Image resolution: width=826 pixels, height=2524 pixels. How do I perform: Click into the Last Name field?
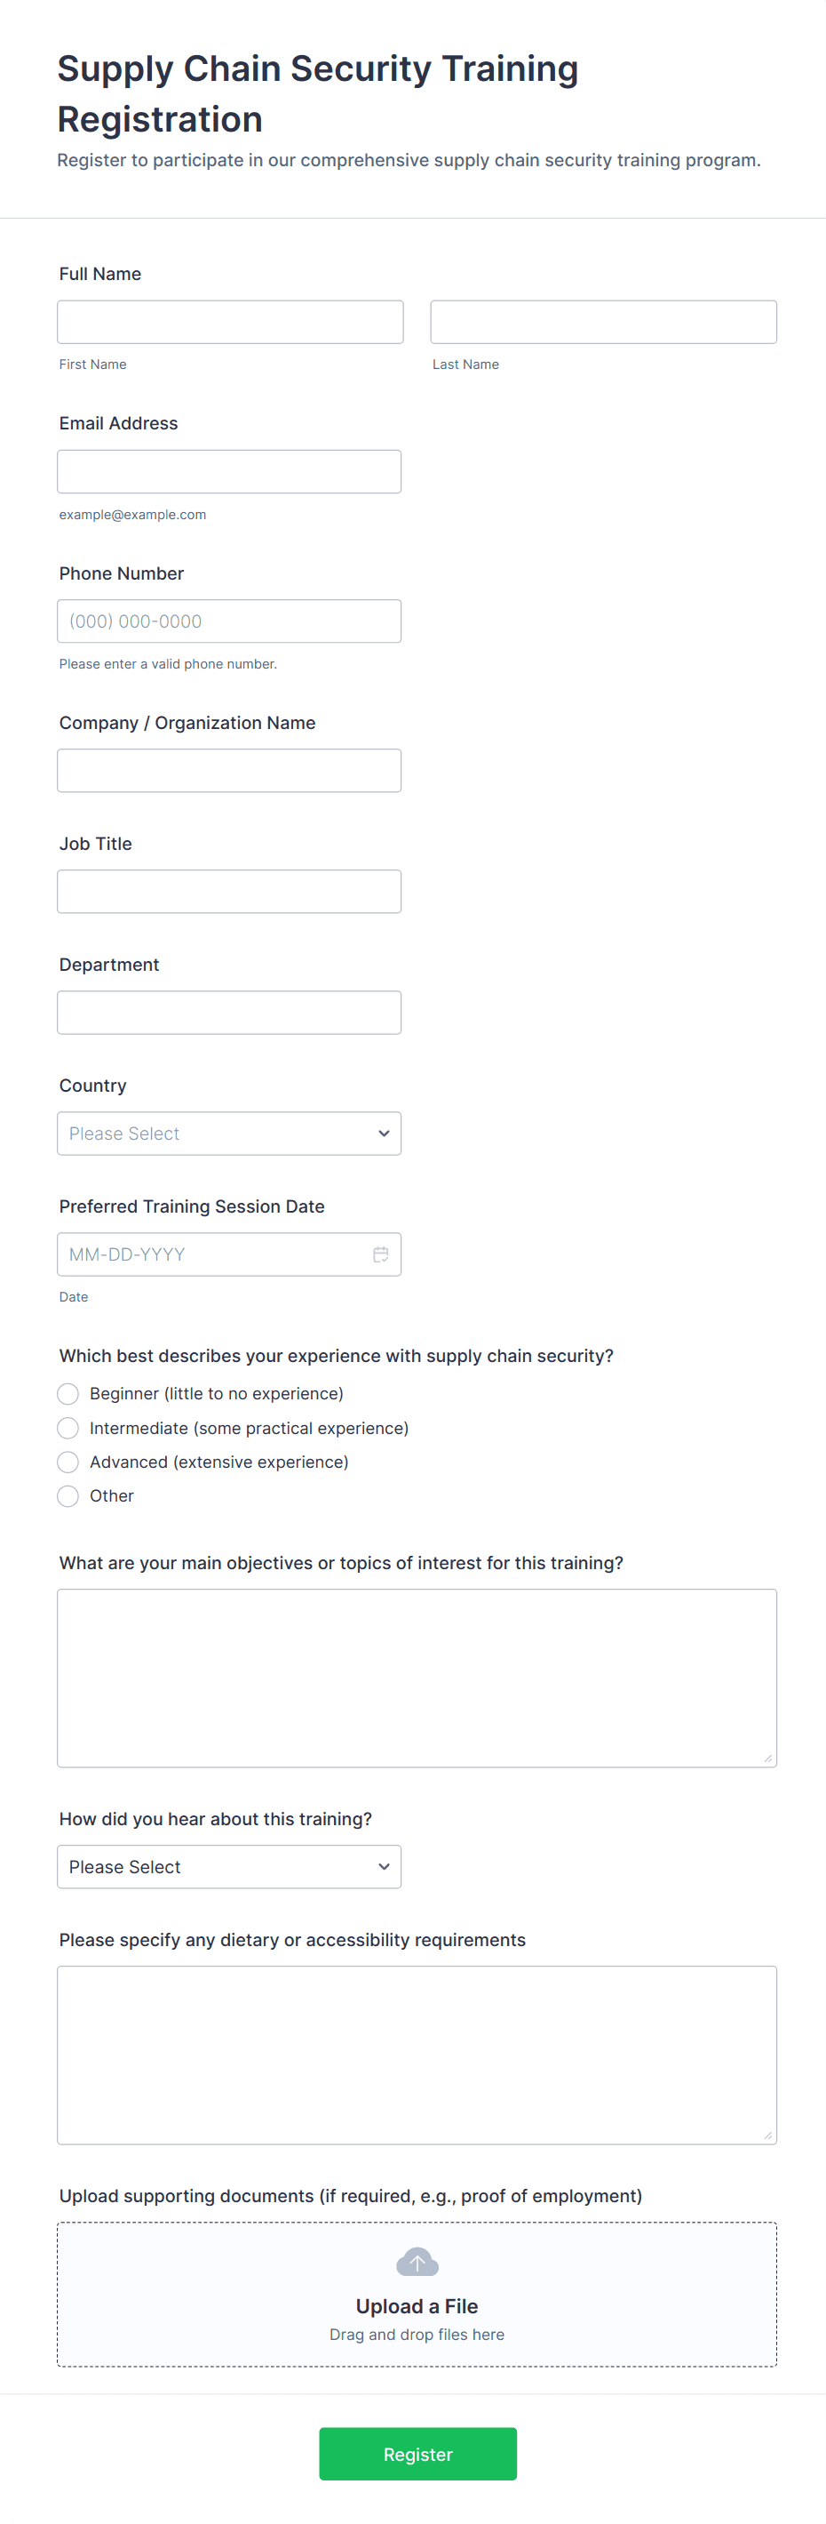pos(603,323)
